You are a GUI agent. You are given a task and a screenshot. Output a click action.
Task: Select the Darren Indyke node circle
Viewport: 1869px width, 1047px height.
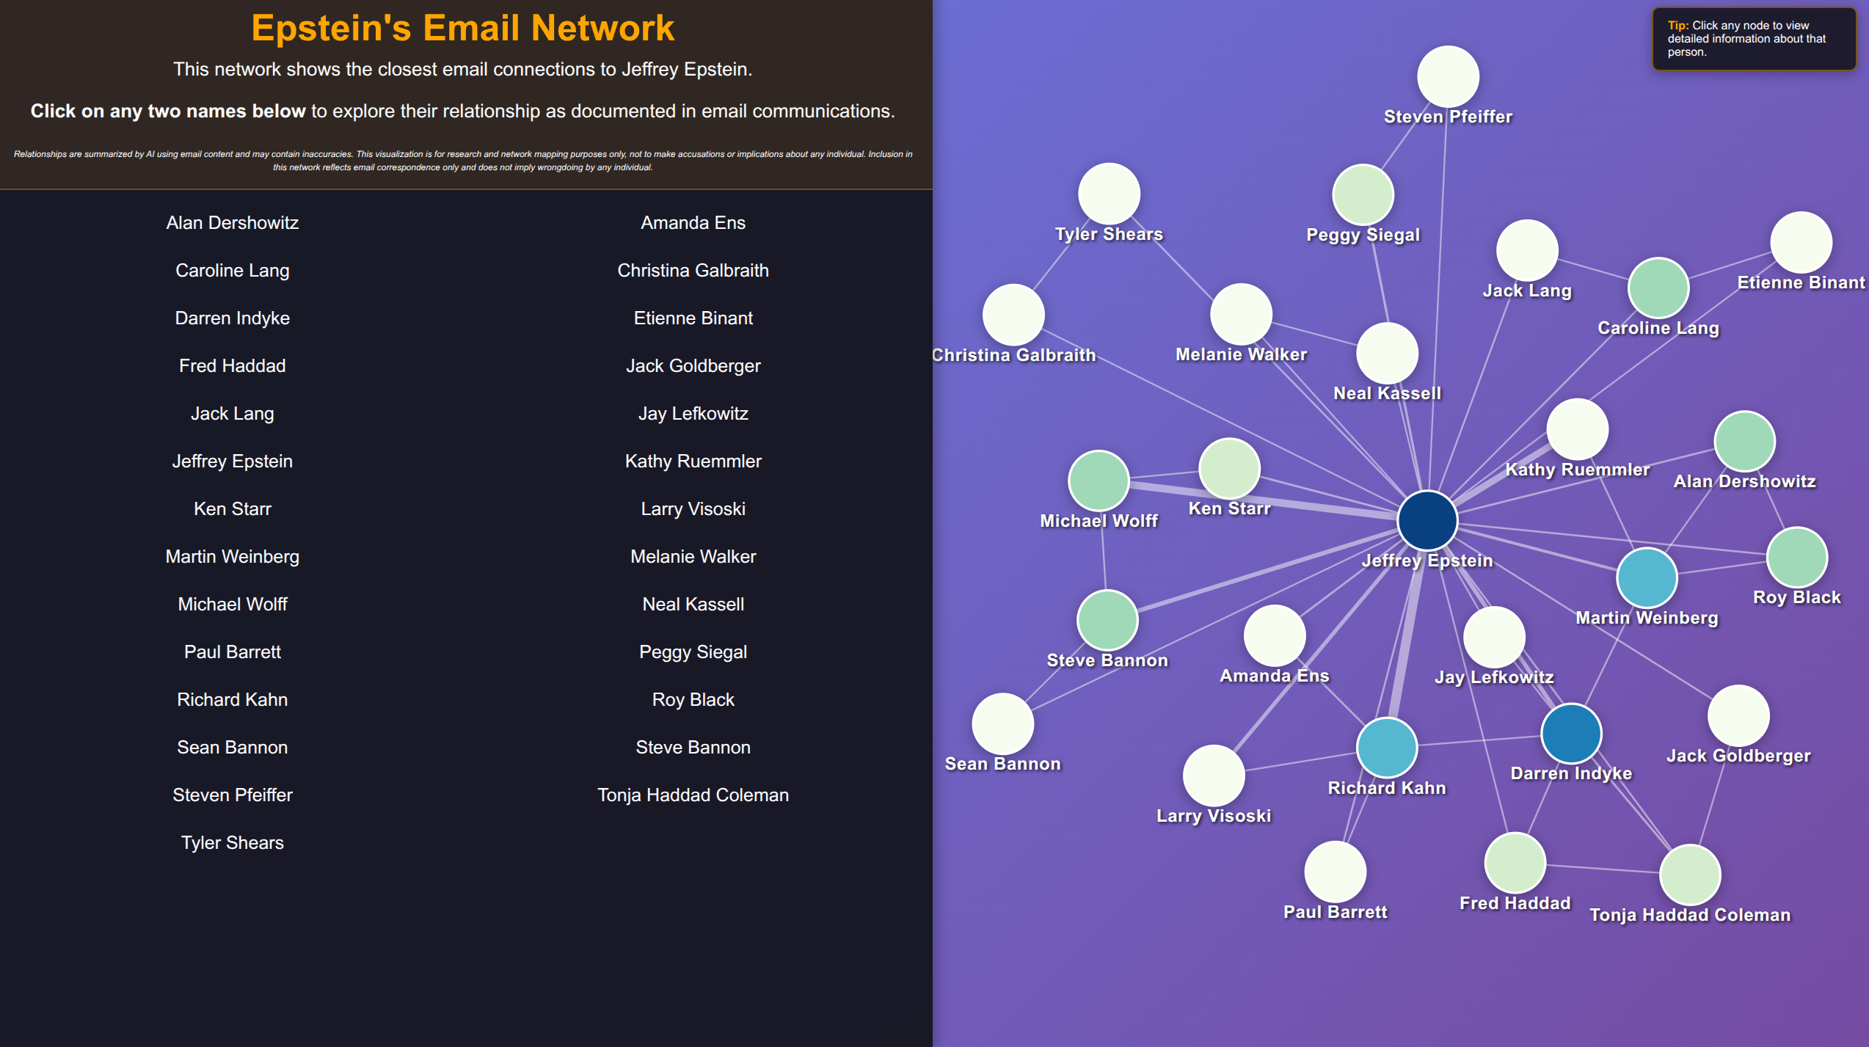(1570, 733)
